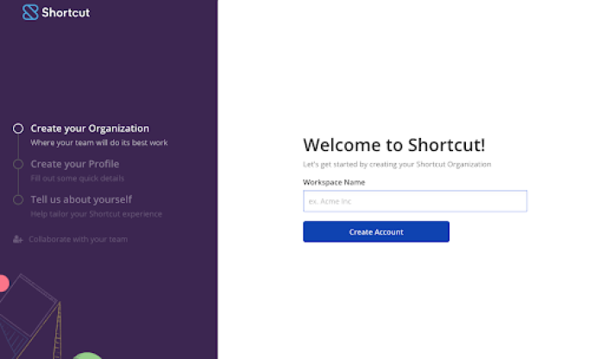Image resolution: width=604 pixels, height=359 pixels.
Task: Select the Create your Organization step circle
Action: click(x=18, y=129)
